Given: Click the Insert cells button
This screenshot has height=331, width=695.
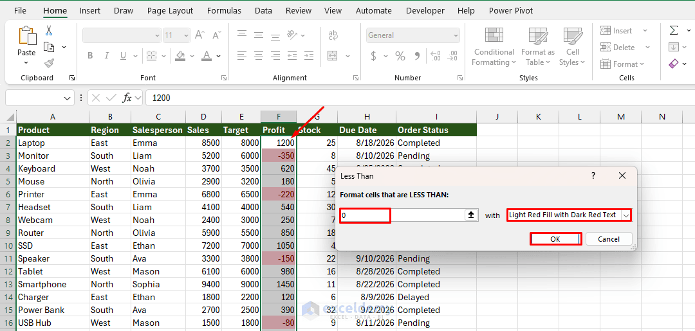Looking at the screenshot, I should pos(617,31).
